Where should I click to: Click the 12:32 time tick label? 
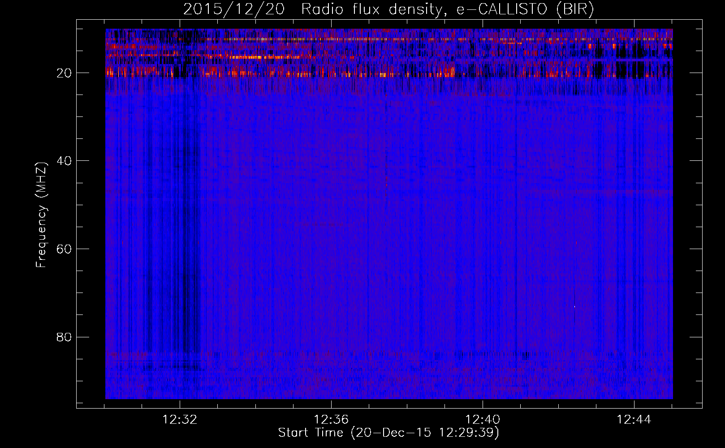pos(180,420)
